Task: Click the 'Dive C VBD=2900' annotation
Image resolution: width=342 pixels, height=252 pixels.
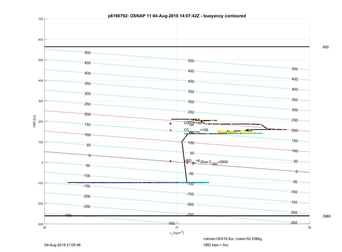Action: point(214,162)
